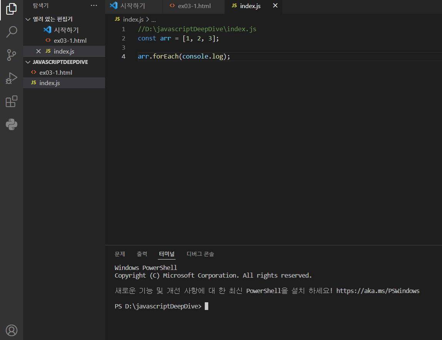Open the explorer more actions ellipsis
Viewport: 442px width, 340px height.
(94, 5)
